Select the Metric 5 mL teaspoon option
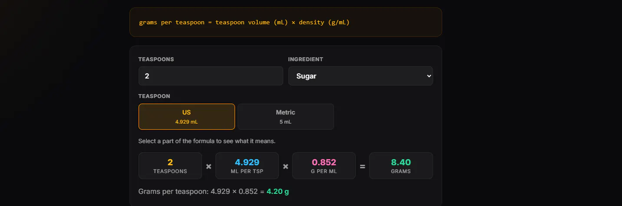622x206 pixels. 286,117
